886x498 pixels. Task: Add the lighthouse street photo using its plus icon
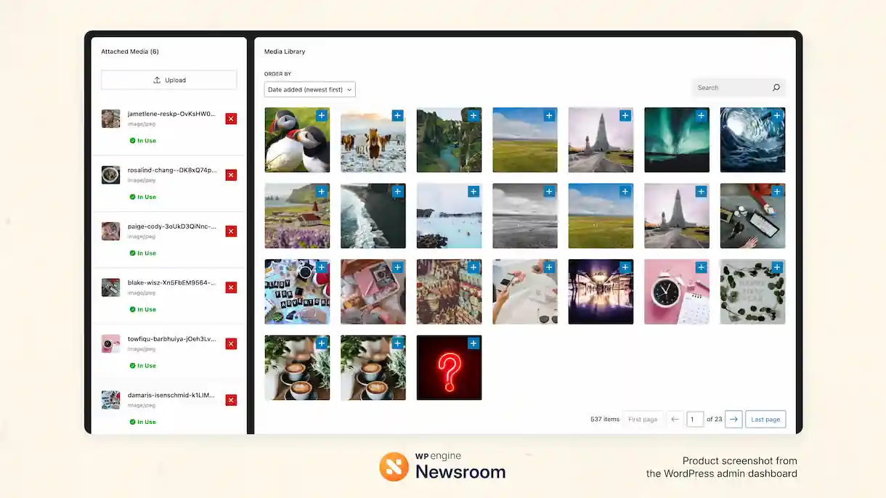(625, 115)
